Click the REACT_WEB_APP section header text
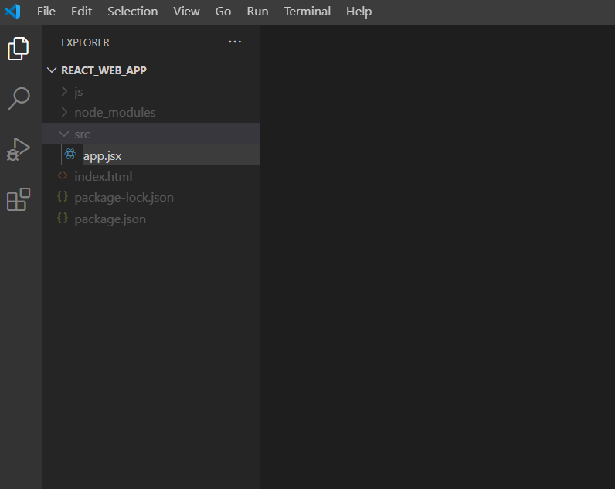615x489 pixels. 104,70
